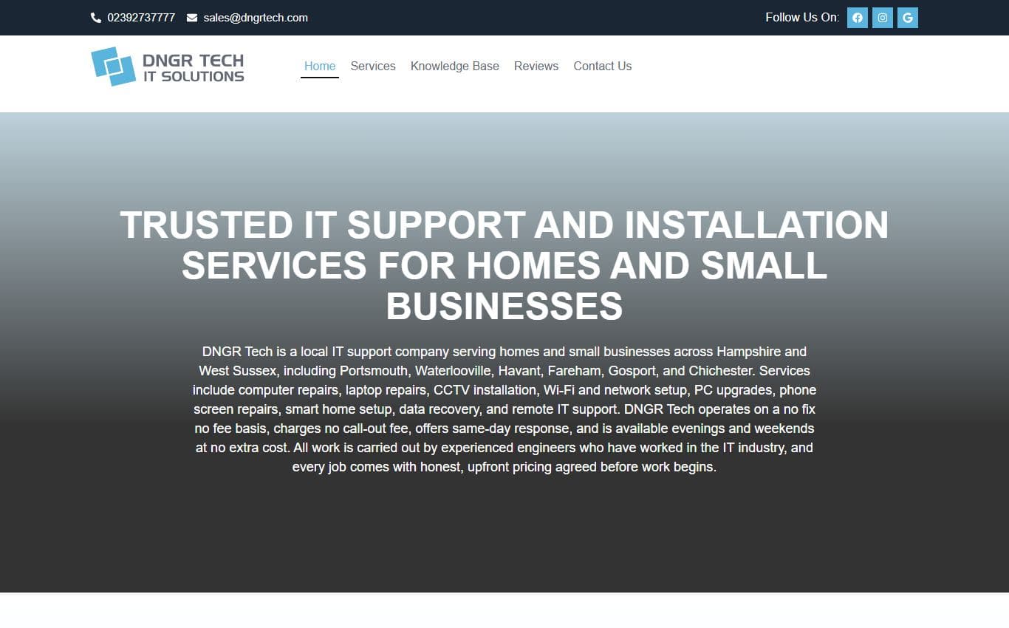
Task: Click the Follow Us On label
Action: [802, 18]
